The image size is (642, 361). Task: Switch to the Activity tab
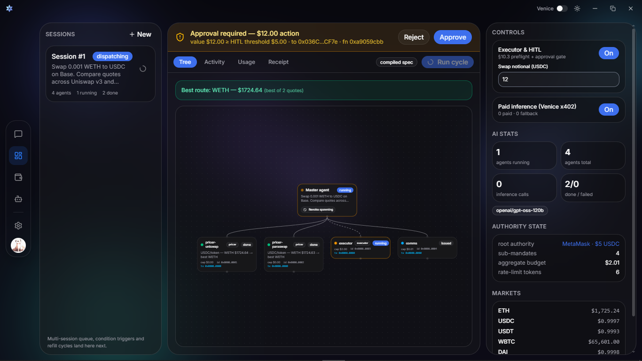click(214, 62)
